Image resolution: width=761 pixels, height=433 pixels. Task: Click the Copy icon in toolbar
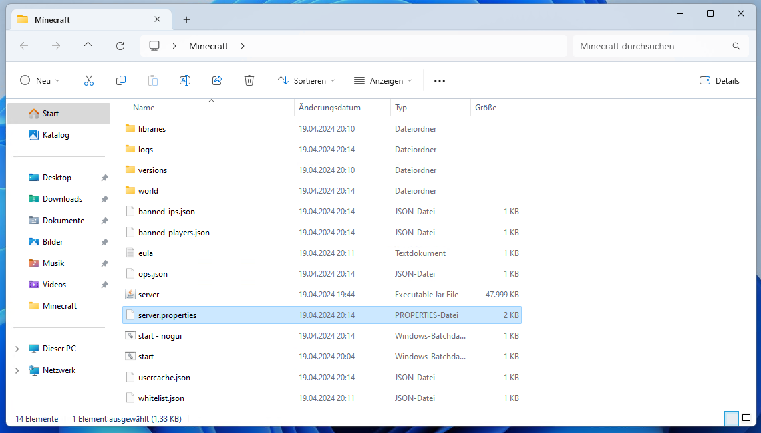click(121, 81)
